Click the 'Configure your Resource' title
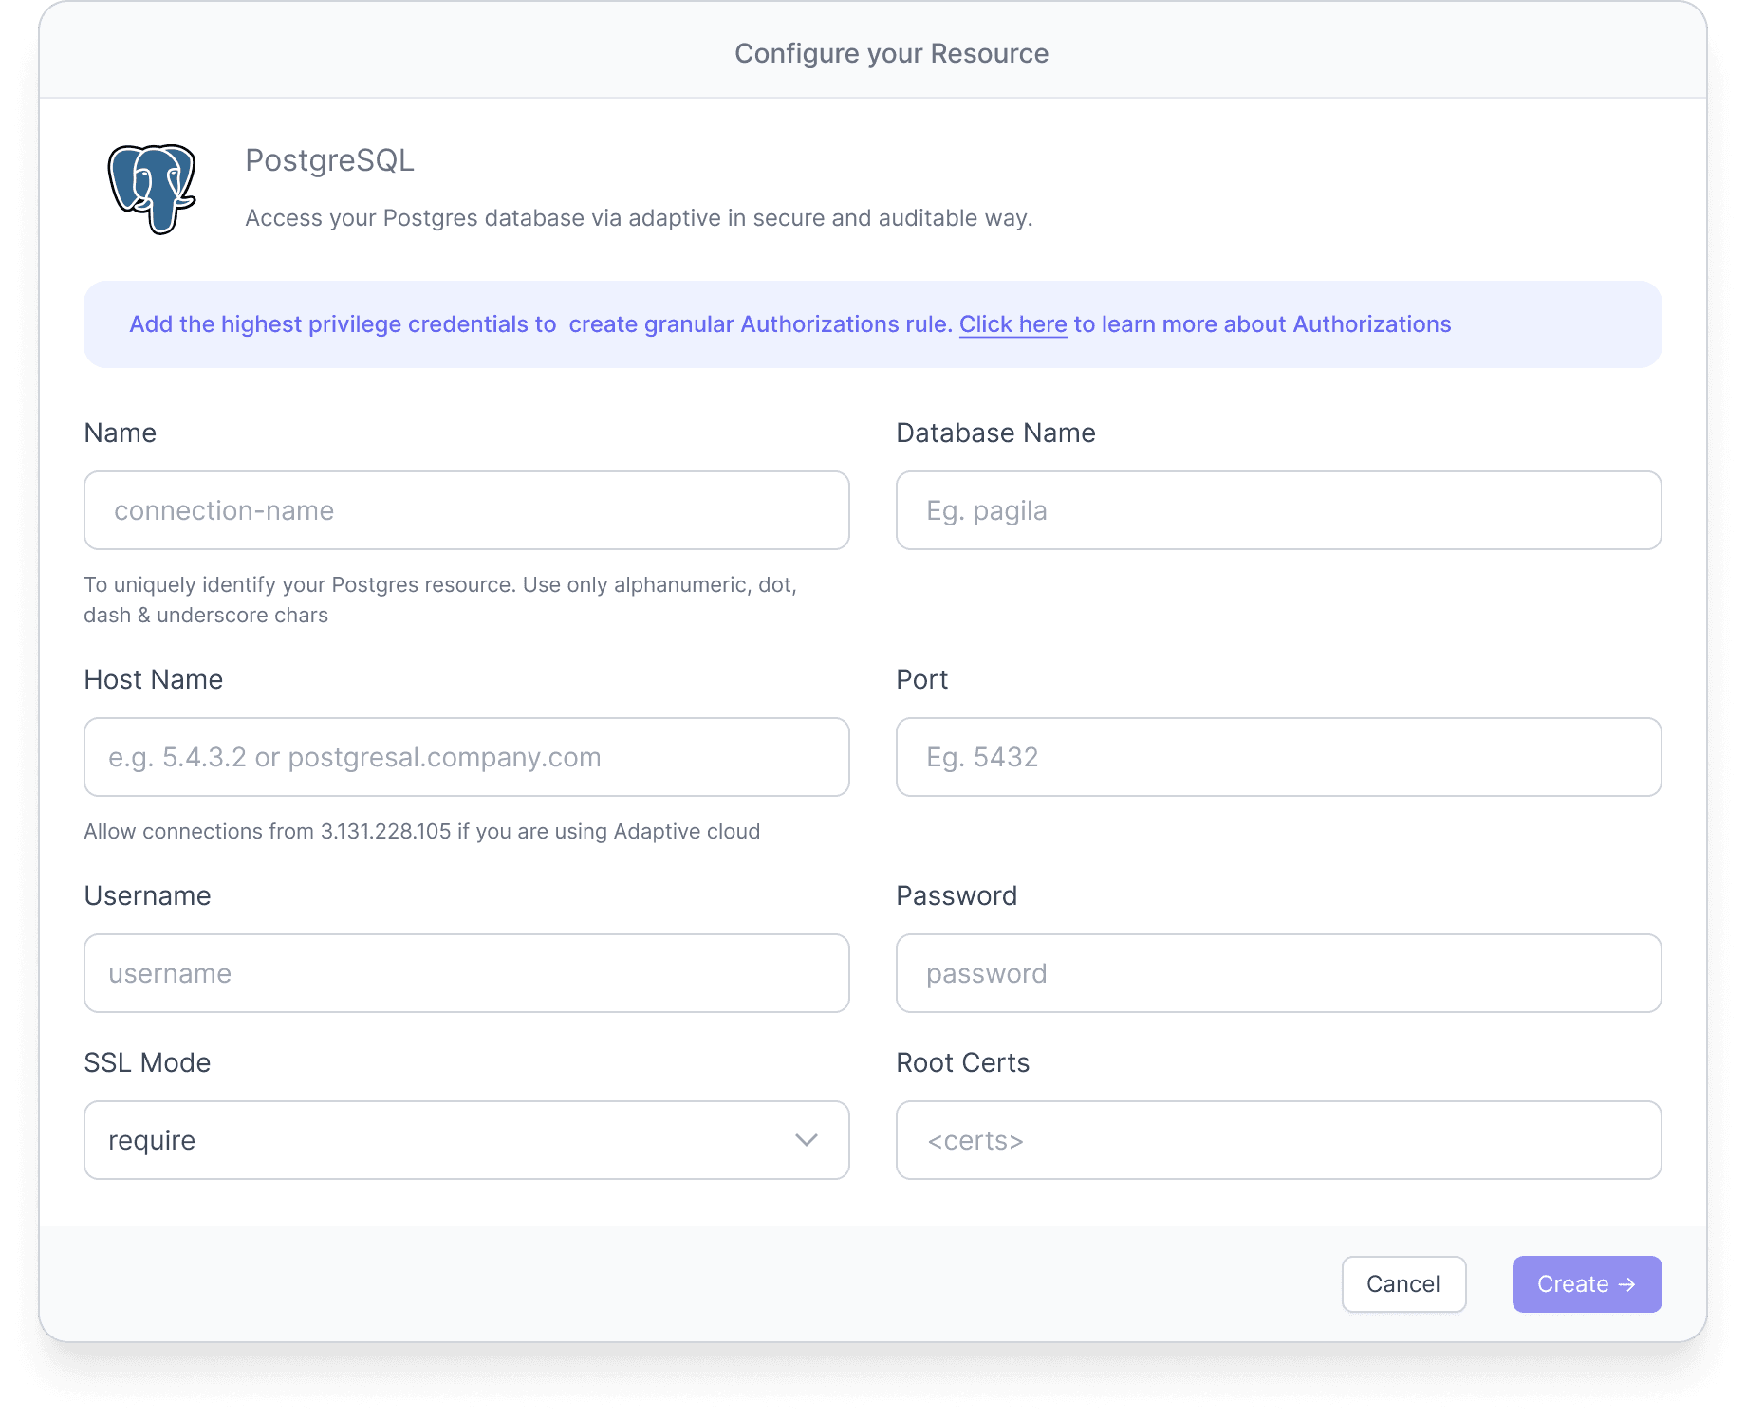The height and width of the screenshot is (1419, 1746). 891,53
